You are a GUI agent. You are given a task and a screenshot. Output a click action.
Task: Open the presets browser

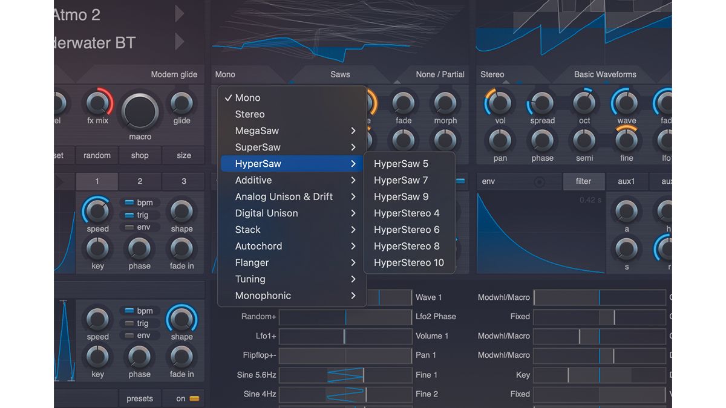coord(140,398)
